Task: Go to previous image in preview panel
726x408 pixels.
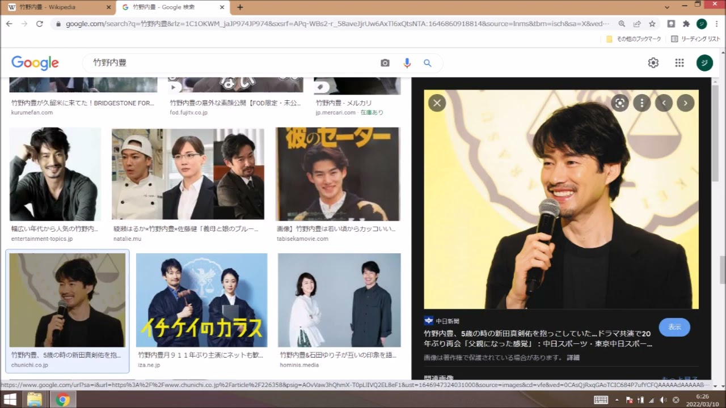Action: click(x=664, y=103)
